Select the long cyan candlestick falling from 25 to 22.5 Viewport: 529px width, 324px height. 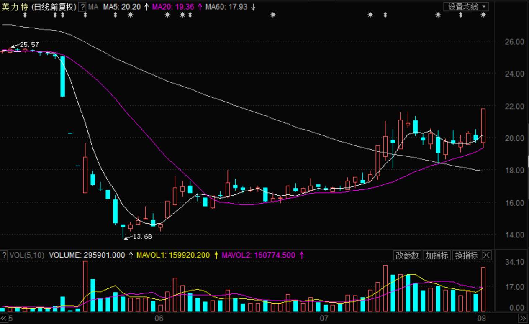62,76
